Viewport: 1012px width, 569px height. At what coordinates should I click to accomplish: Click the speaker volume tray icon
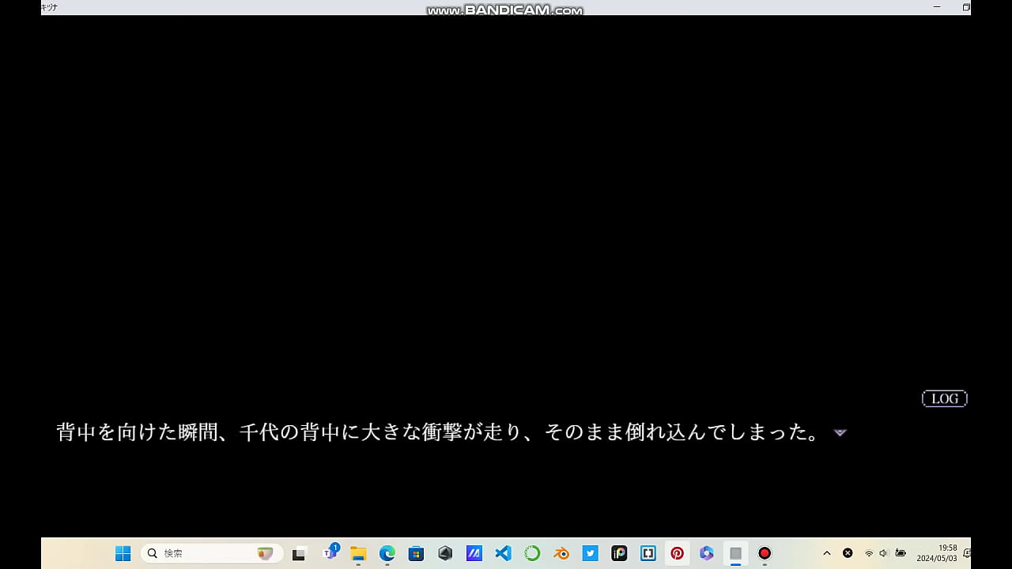click(x=884, y=553)
